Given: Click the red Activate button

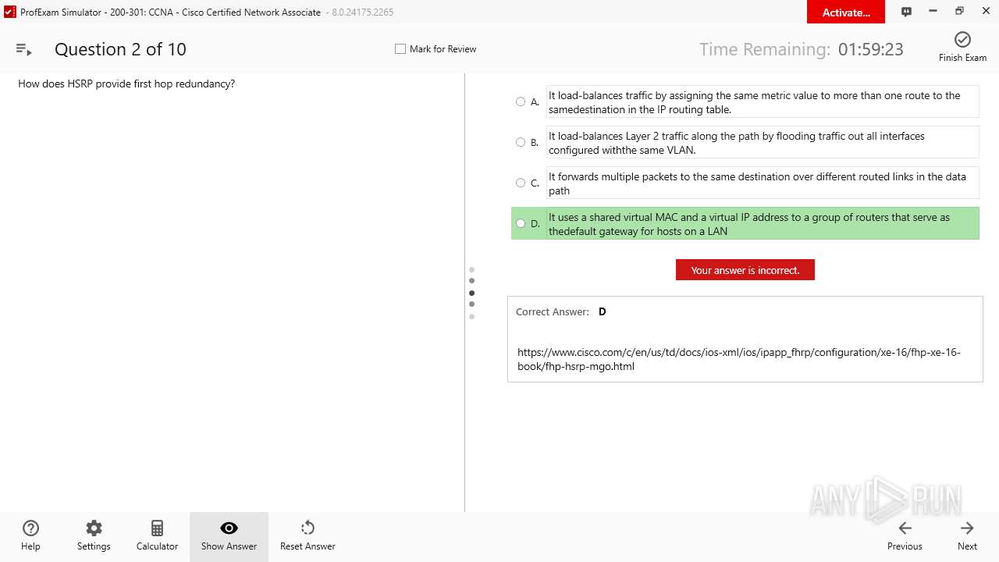Looking at the screenshot, I should [846, 12].
